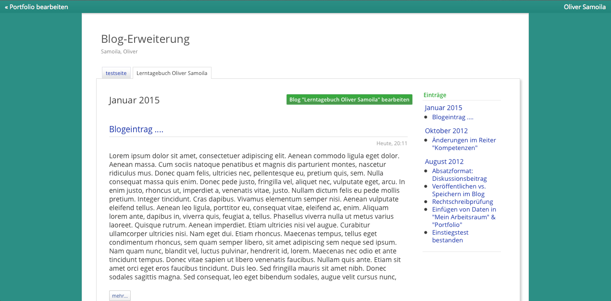This screenshot has height=301, width=611.
Task: Open the Oktober 2012 archive link
Action: click(x=446, y=131)
